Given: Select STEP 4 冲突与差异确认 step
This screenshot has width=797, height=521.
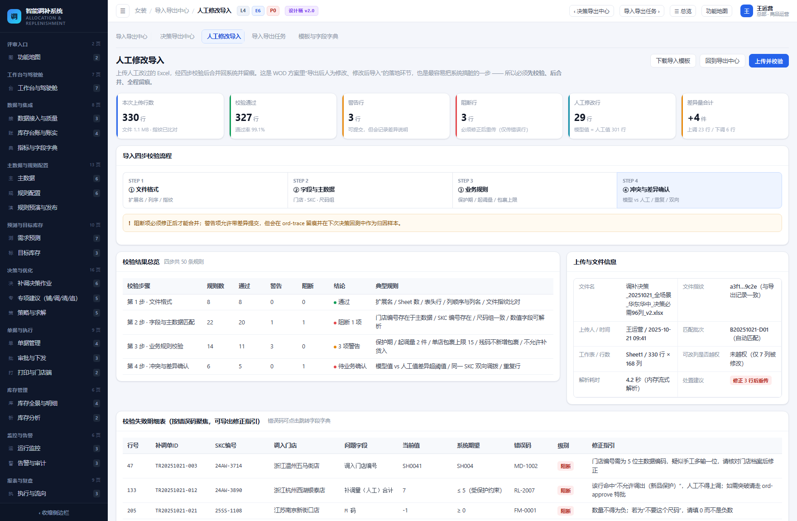Looking at the screenshot, I should (699, 190).
